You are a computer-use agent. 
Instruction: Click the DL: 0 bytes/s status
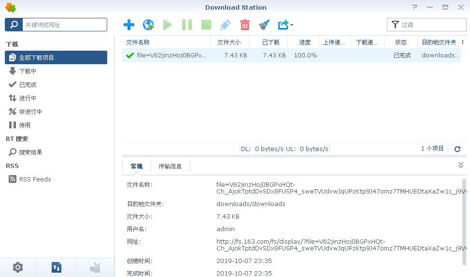click(x=262, y=149)
